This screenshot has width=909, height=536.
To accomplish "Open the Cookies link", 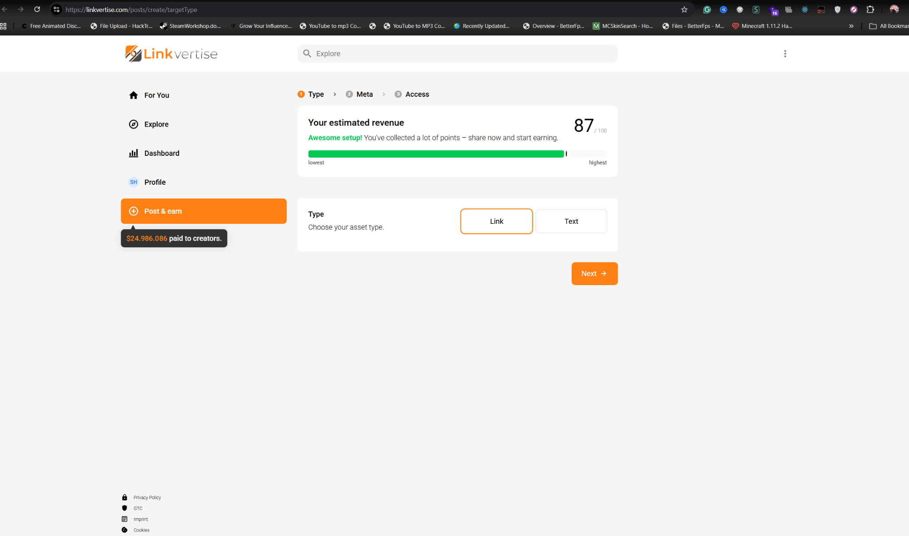I will 142,530.
